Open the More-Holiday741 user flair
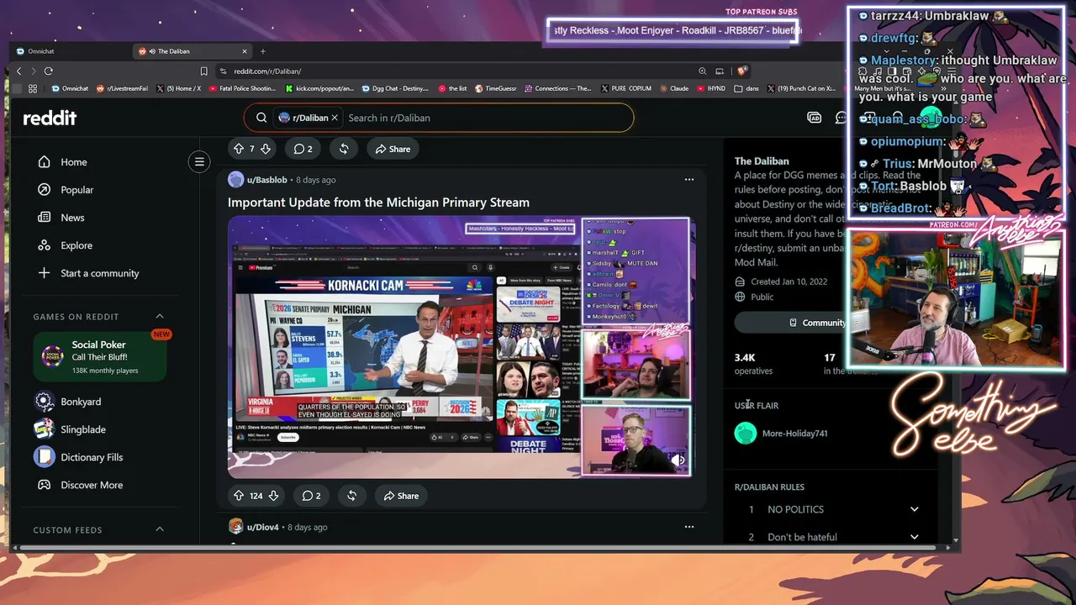The image size is (1076, 605). pyautogui.click(x=794, y=434)
